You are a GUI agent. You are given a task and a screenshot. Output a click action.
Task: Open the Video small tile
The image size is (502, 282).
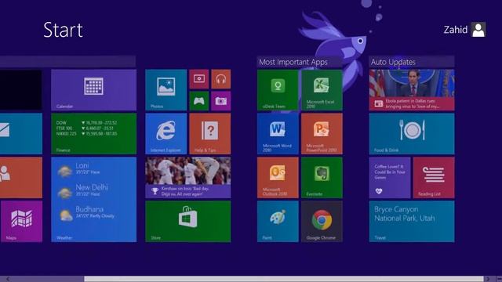[x=198, y=79]
